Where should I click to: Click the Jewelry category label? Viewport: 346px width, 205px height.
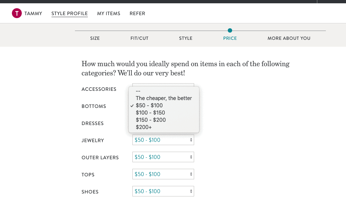[93, 141]
